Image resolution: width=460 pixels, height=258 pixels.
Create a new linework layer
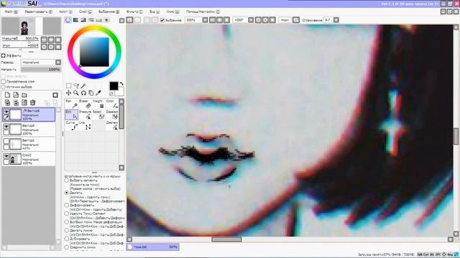pyautogui.click(x=16, y=95)
